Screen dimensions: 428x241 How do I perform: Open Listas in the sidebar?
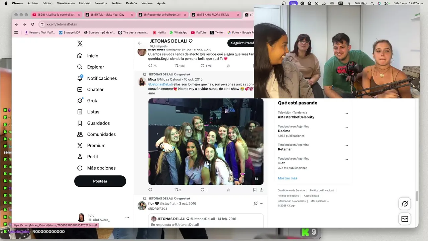tap(88, 112)
